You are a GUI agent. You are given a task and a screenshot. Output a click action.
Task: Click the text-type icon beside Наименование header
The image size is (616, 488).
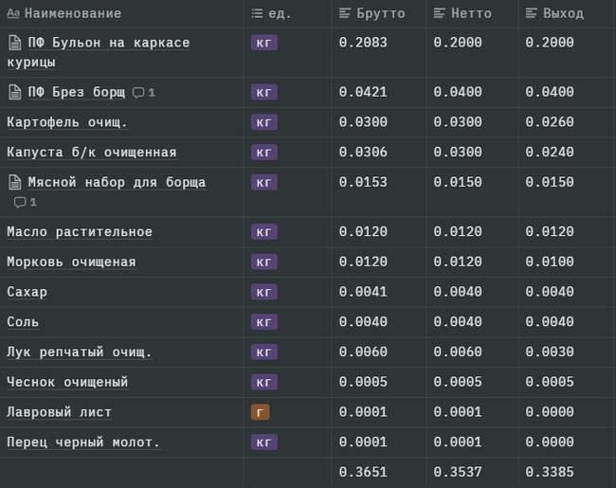[x=13, y=13]
